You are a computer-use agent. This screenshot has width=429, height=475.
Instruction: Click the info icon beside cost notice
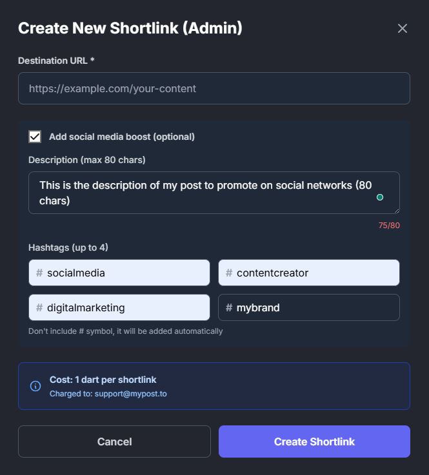(x=35, y=386)
